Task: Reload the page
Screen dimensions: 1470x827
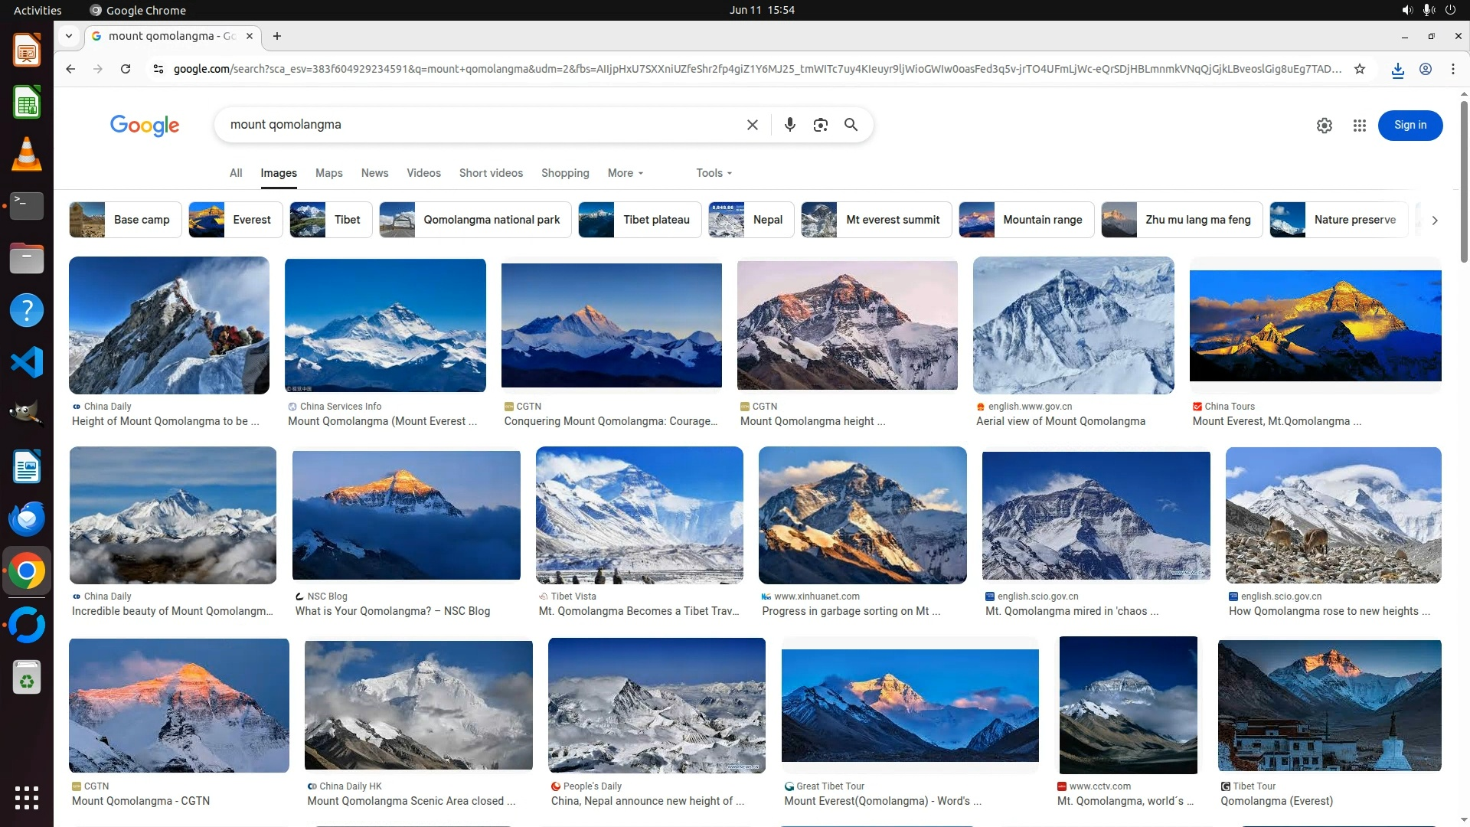Action: 126,69
